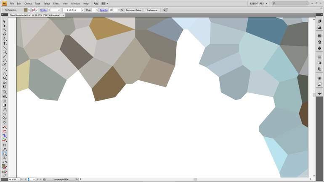Click the Opacity value field
This screenshot has height=182, width=324.
(x=113, y=10)
